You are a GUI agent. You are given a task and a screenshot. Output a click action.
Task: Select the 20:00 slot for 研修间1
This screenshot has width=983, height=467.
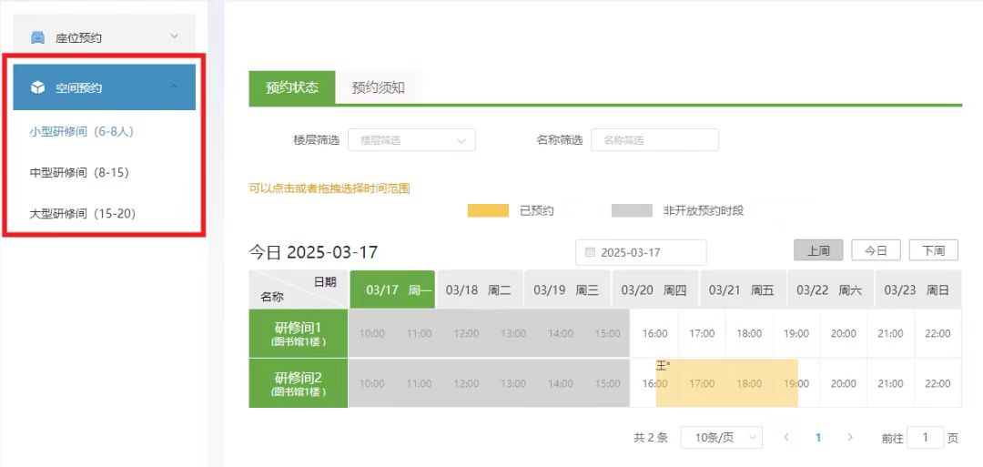tap(843, 333)
